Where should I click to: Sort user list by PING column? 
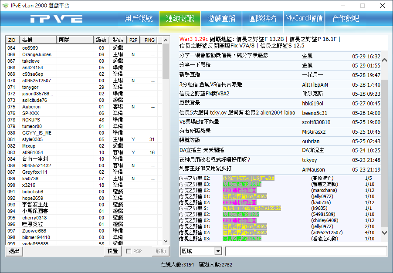tap(149, 40)
